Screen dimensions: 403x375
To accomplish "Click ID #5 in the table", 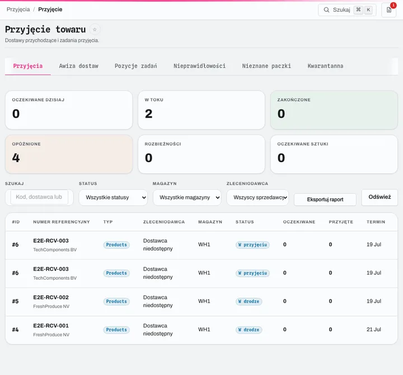I will [16, 301].
